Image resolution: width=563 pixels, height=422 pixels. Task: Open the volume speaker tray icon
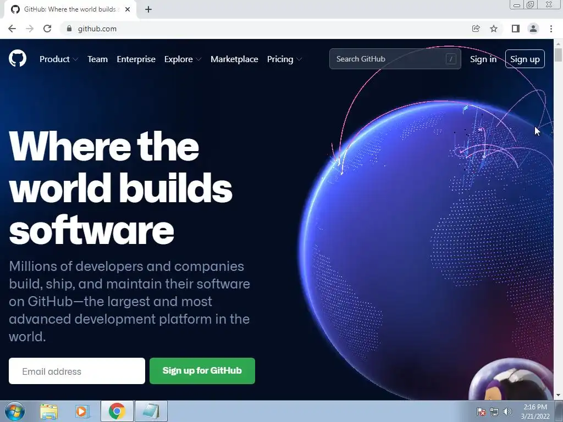[507, 412]
